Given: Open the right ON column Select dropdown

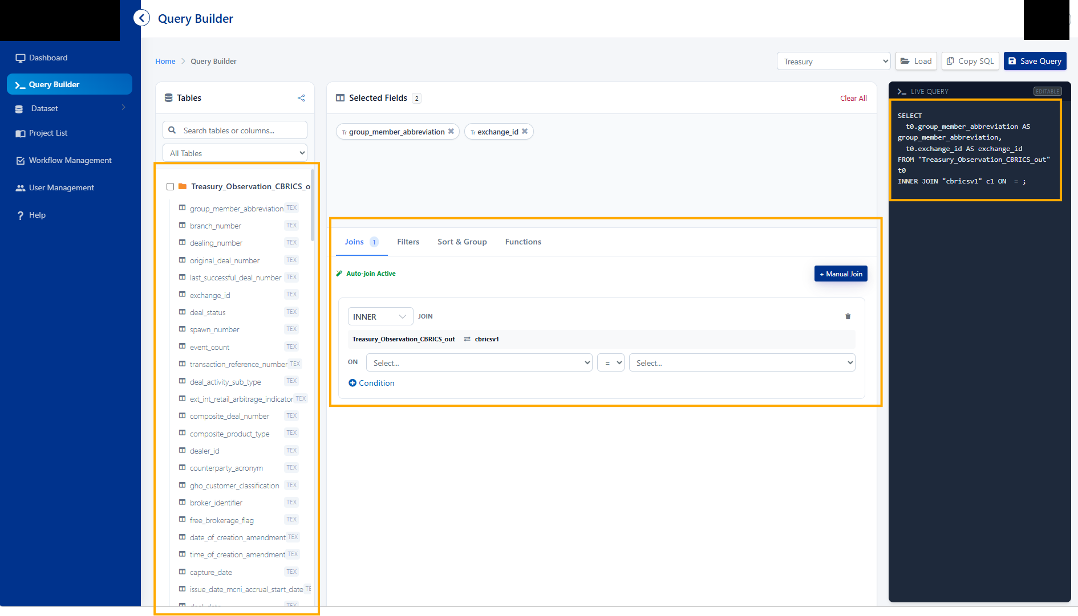Looking at the screenshot, I should point(742,362).
